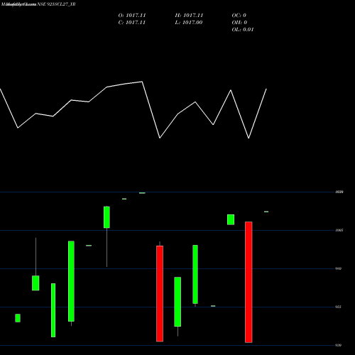Click the 'OL: 0.01' reading
This screenshot has height=355, width=355.
[243, 30]
